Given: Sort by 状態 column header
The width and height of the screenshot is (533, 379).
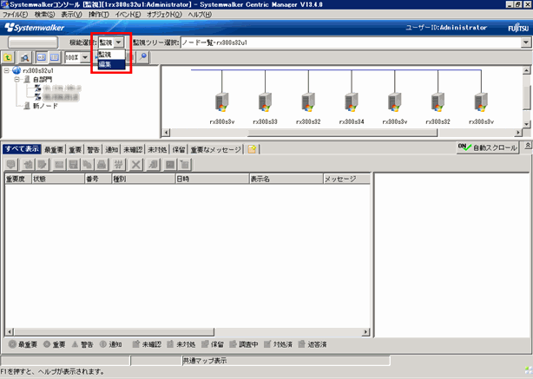Looking at the screenshot, I should click(58, 179).
